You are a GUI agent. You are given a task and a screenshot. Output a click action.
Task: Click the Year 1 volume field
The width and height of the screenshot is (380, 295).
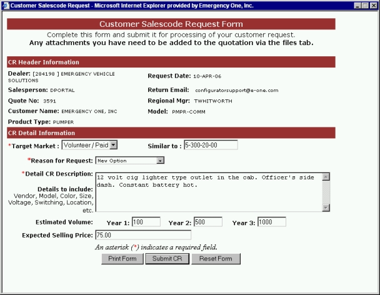click(146, 222)
